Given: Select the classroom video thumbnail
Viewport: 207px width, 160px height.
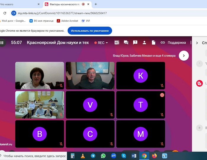Looking at the screenshot, I should coord(39,105).
